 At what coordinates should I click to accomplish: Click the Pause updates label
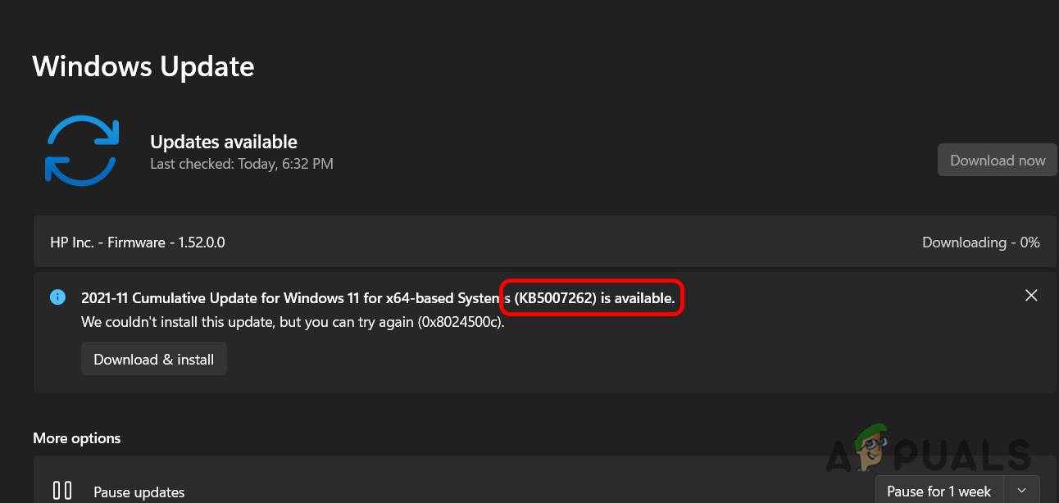tap(139, 492)
